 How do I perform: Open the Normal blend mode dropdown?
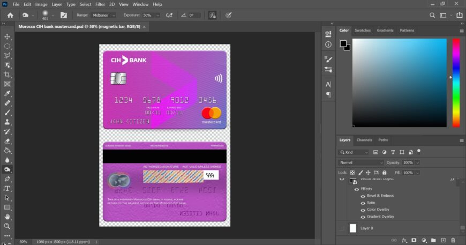[361, 162]
